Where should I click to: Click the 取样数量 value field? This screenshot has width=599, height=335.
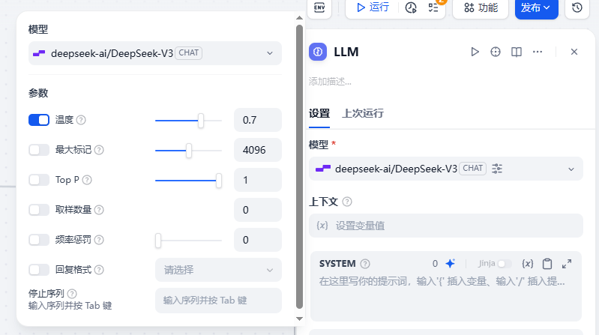tap(258, 210)
